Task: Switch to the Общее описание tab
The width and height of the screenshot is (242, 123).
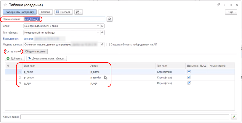Action: (x=36, y=52)
